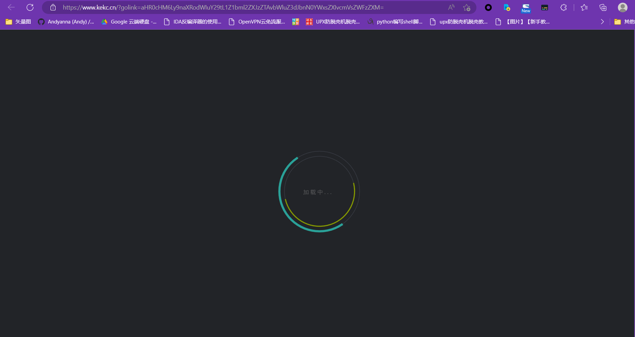This screenshot has width=635, height=337.
Task: Open the Andyanna (Andy) GitHub bookmark
Action: (x=66, y=22)
